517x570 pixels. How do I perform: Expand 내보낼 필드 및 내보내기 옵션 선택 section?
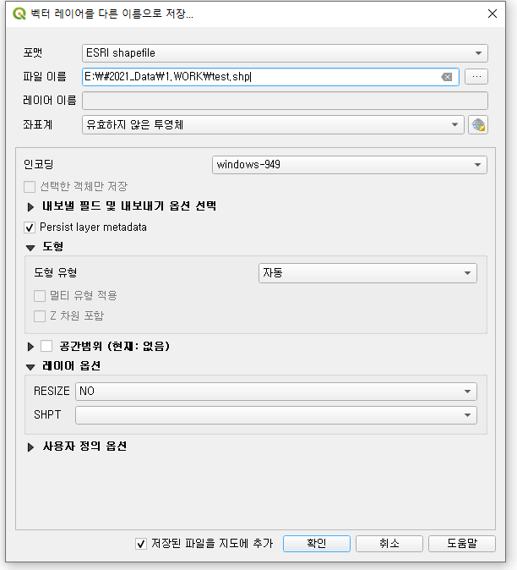(x=30, y=207)
